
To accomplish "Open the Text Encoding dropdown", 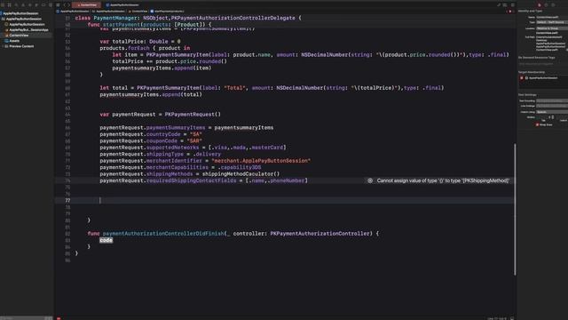I will [x=552, y=100].
